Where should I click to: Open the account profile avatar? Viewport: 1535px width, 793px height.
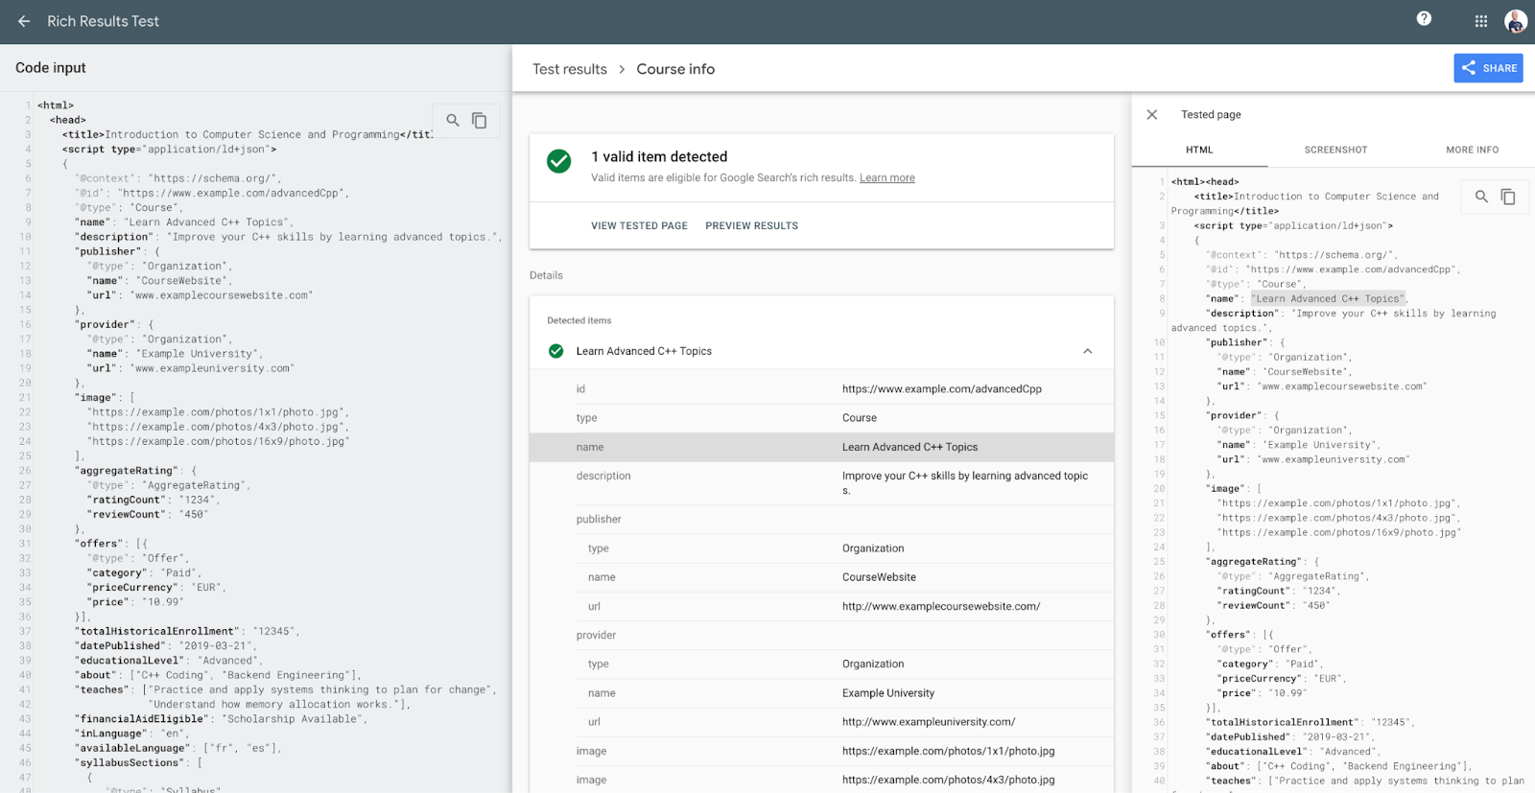1515,21
